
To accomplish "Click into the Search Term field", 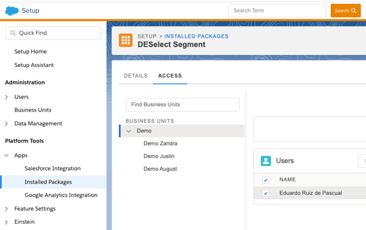I will click(277, 11).
